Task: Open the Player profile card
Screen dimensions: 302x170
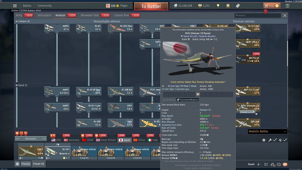Action: pyautogui.click(x=117, y=5)
